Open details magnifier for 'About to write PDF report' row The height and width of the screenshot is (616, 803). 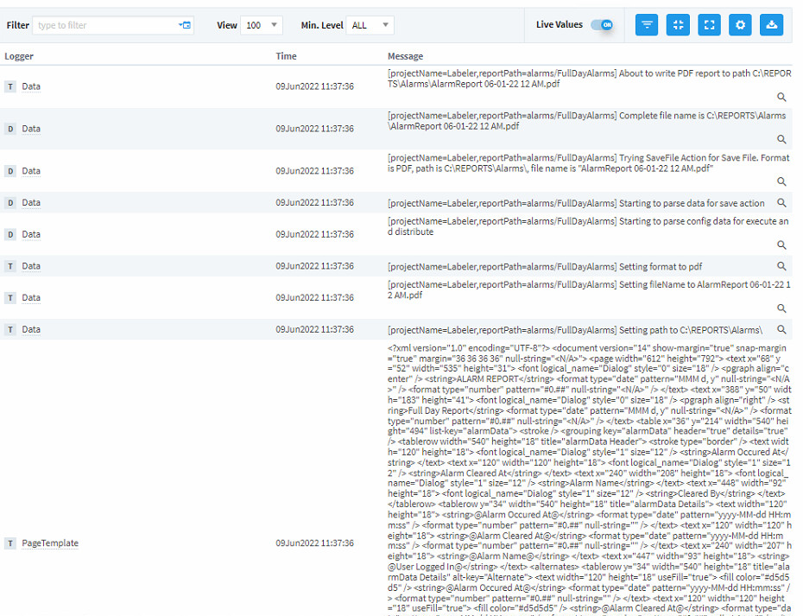pyautogui.click(x=781, y=97)
